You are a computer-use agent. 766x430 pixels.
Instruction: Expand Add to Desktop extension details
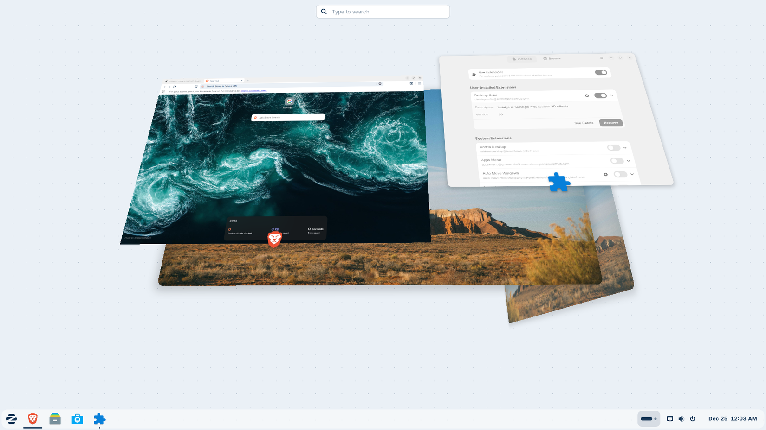pos(625,148)
